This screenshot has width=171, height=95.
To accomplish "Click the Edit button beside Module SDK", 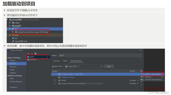I will click(x=109, y=66).
